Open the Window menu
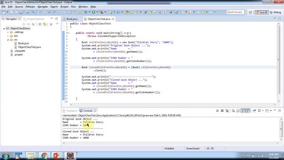284x160 pixels. [x=83, y=7]
